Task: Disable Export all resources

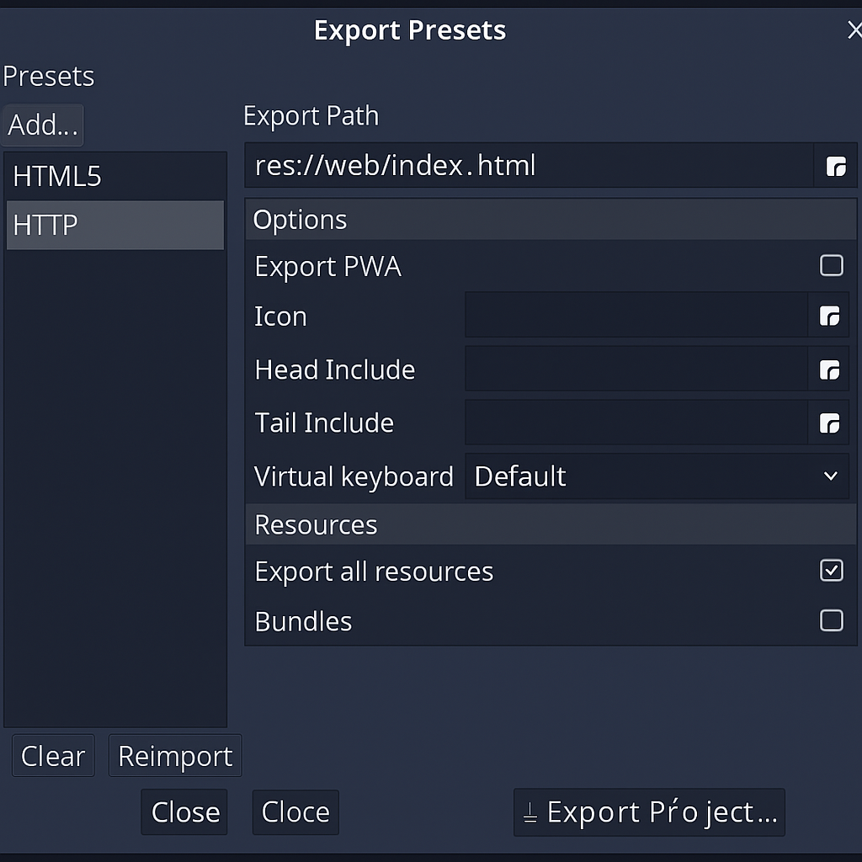Action: coord(831,570)
